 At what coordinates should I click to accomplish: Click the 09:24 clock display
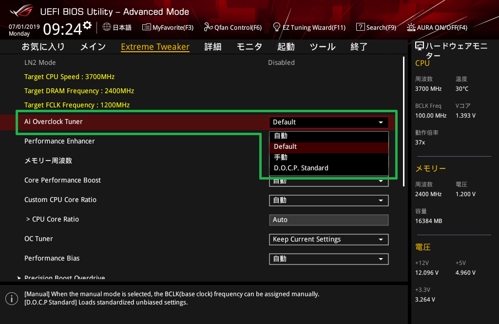[x=63, y=29]
